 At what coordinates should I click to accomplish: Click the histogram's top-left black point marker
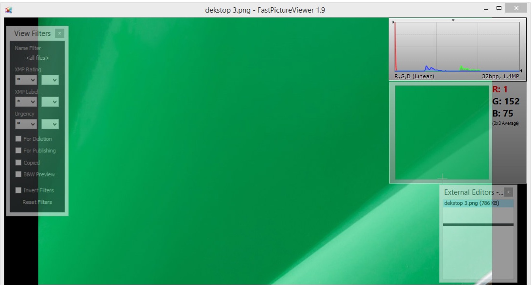(x=394, y=23)
